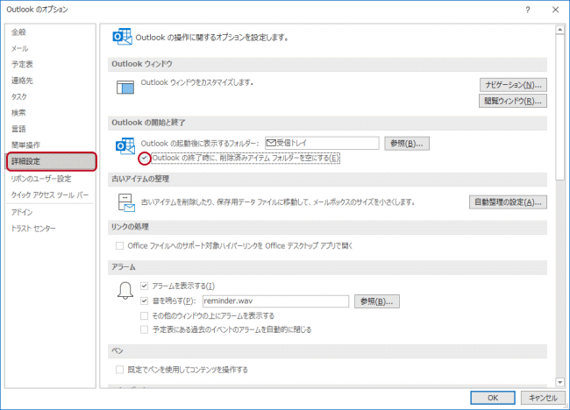Screen dimensions: 570x410
Task: Click the 古いアイテムの整理 section heading
Action: (140, 179)
